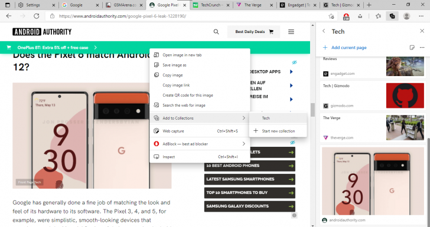Switch to the Google tab
Screen dimensions: 430x227
[x=80, y=5]
